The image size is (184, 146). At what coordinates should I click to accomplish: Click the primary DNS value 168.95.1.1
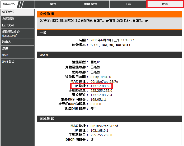pyautogui.click(x=99, y=99)
